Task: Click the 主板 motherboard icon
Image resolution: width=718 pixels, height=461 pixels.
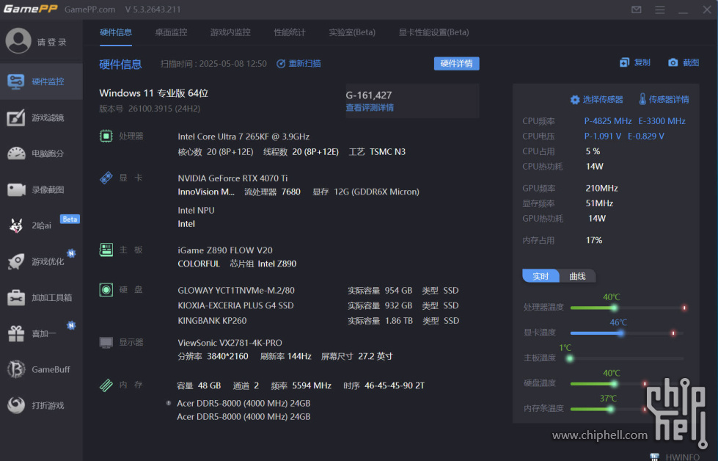Action: coord(106,250)
